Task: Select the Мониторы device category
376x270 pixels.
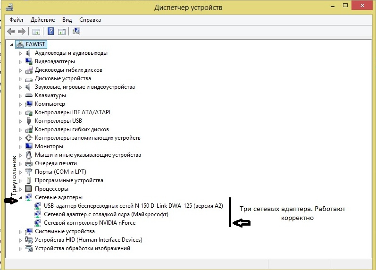Action: tap(50, 146)
